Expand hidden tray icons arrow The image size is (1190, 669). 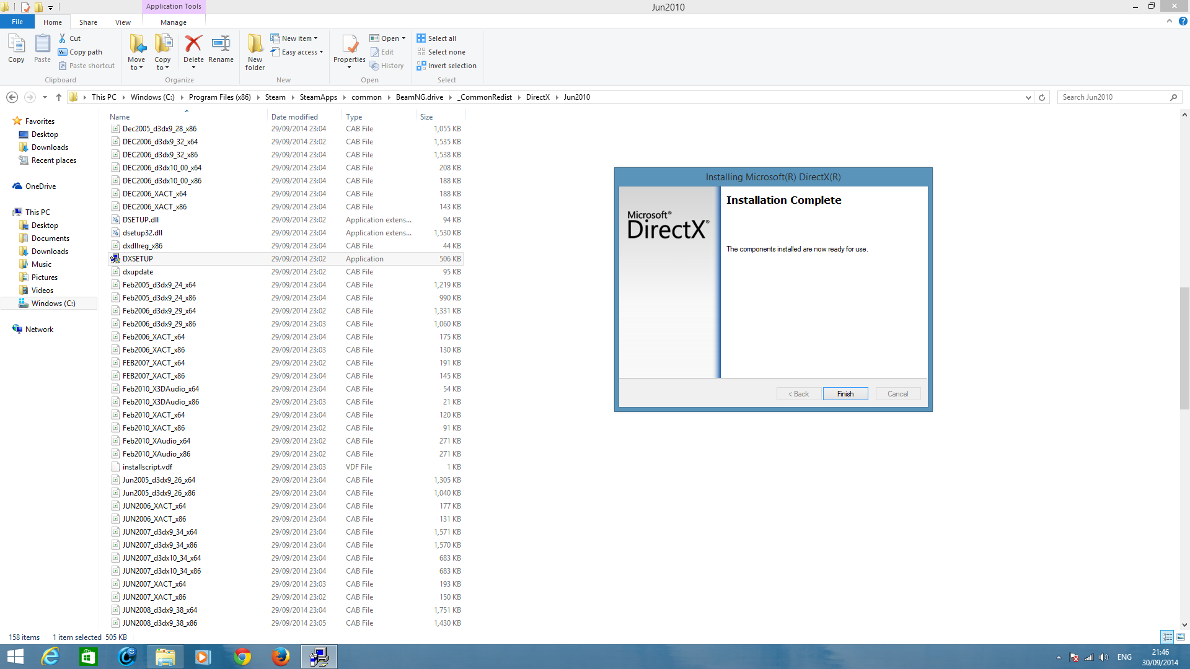(1059, 657)
